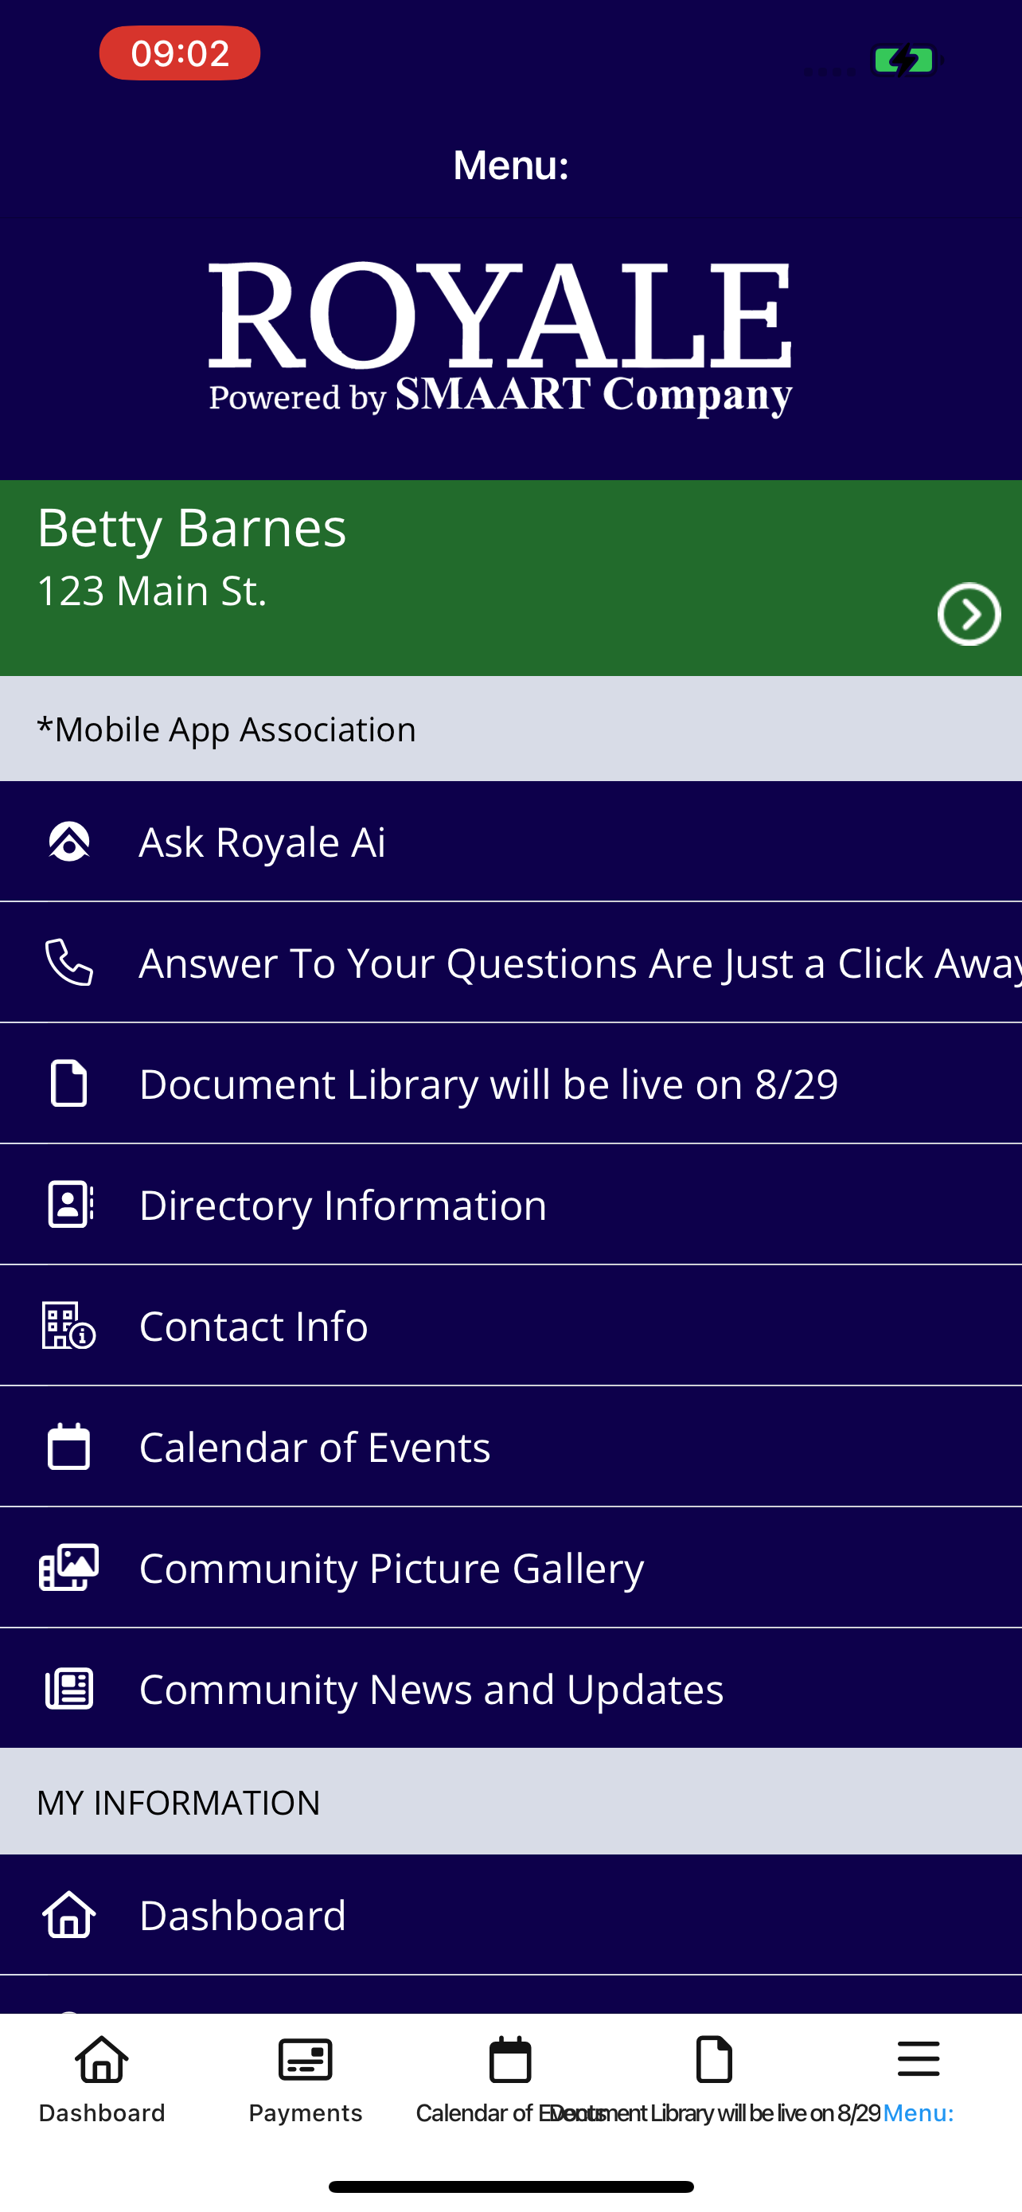Open Community News and Updates
The image size is (1022, 2212).
pyautogui.click(x=510, y=1689)
